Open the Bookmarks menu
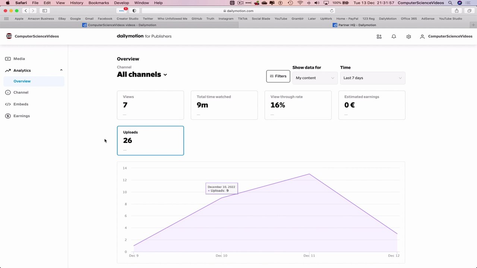Viewport: 477px width, 268px height. [99, 3]
